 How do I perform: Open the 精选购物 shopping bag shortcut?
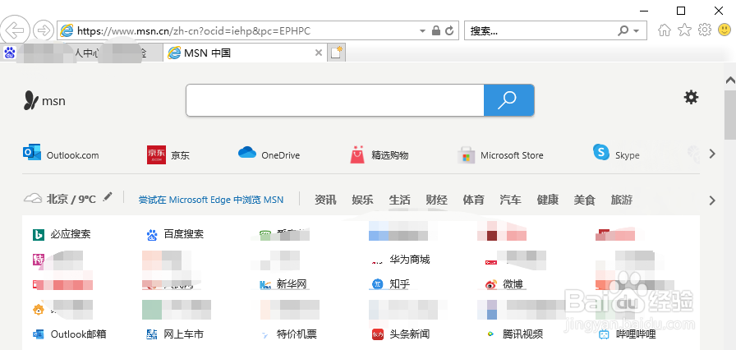[379, 154]
